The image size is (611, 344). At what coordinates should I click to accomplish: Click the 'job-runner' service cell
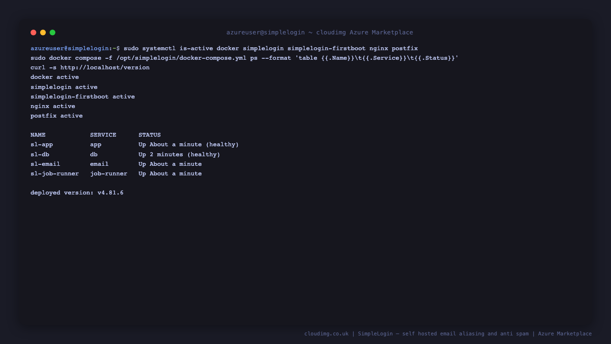pyautogui.click(x=109, y=173)
